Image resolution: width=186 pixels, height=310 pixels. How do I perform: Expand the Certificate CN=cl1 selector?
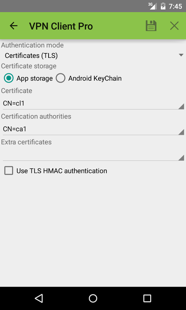(93, 104)
